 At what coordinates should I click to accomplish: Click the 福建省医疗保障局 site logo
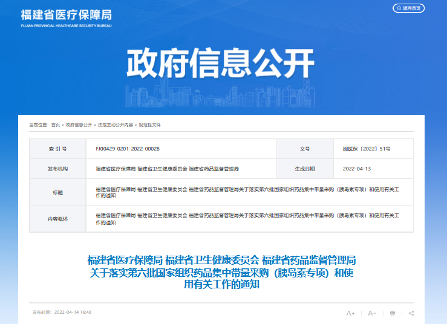[66, 18]
